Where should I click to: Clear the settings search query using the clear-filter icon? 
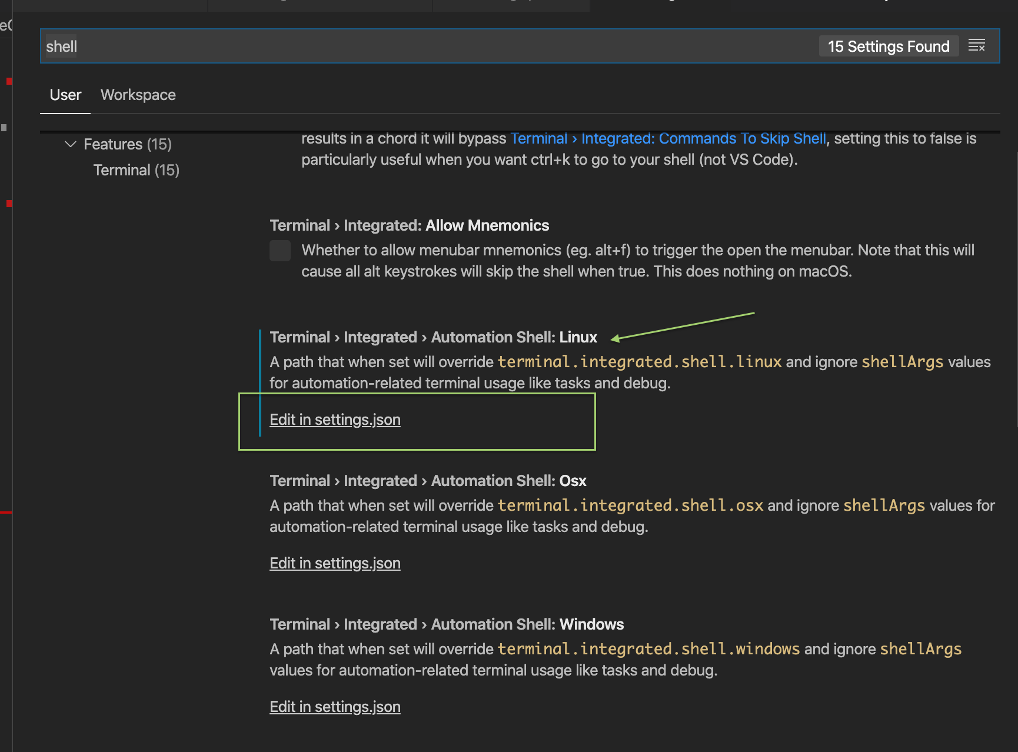(x=977, y=45)
